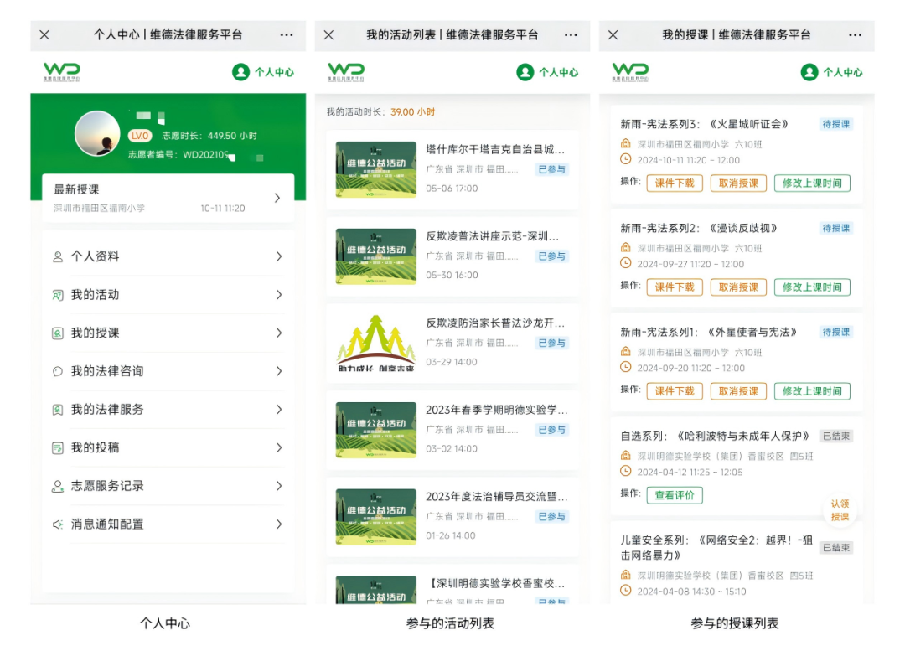The width and height of the screenshot is (905, 651).
Task: Tap the floating 认领授课 button
Action: 840,510
